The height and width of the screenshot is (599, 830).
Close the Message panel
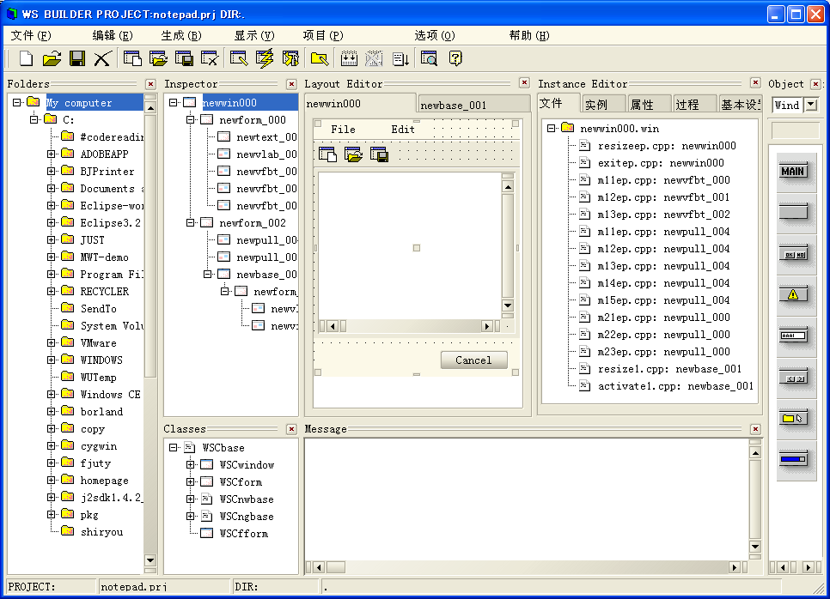755,429
